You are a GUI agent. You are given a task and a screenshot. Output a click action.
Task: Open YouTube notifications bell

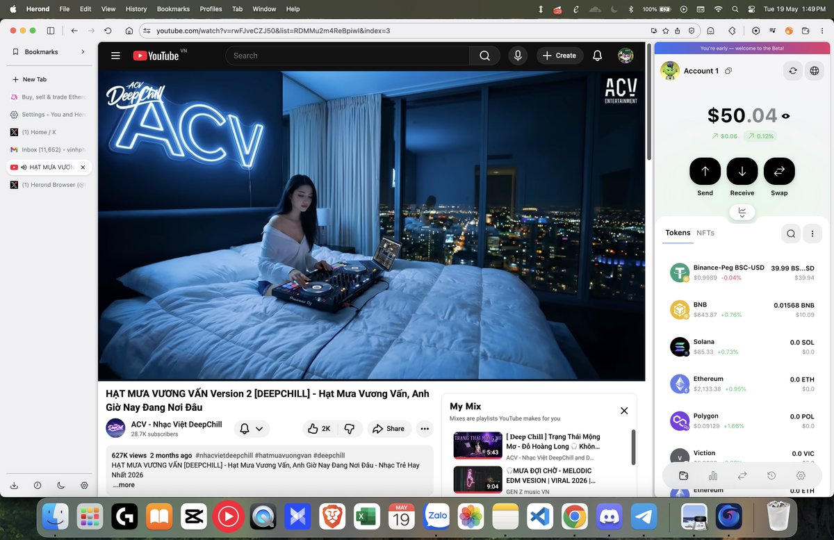[597, 56]
